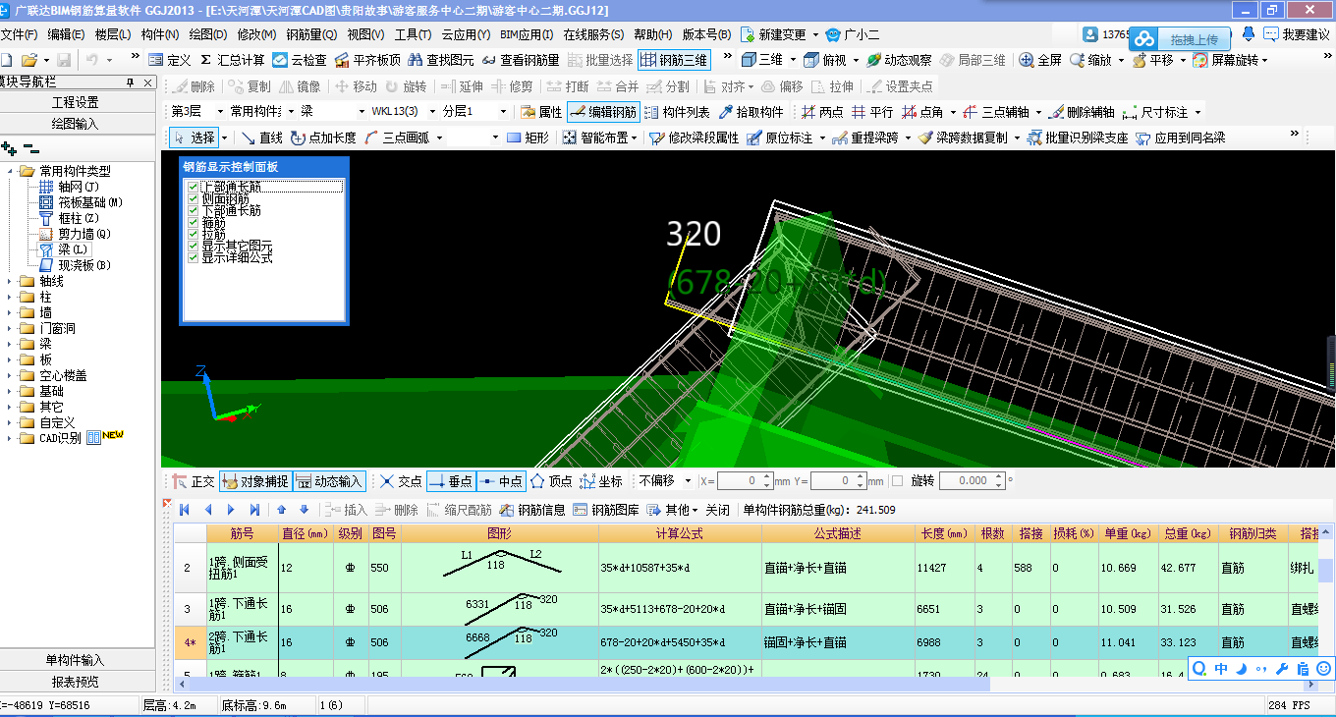Click 工程设置 navigation button

click(76, 102)
